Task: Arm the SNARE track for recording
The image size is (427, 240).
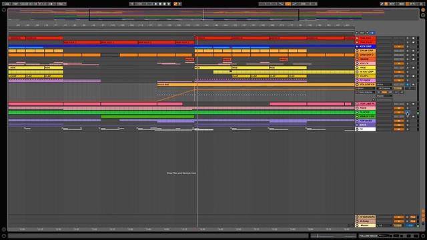Action: (x=413, y=59)
